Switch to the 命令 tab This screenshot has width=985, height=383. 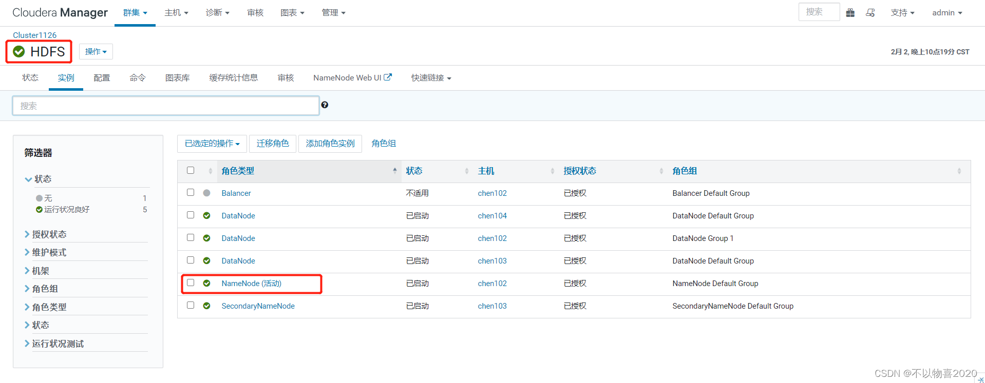tap(138, 78)
